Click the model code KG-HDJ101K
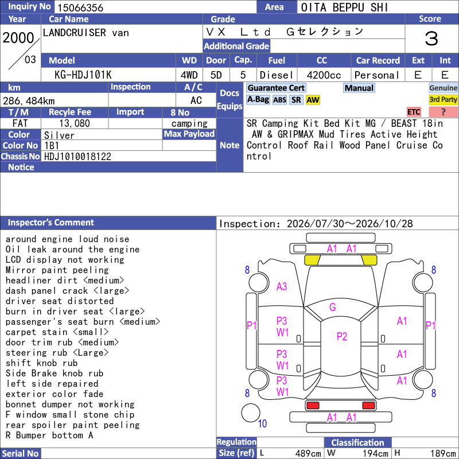 point(83,75)
